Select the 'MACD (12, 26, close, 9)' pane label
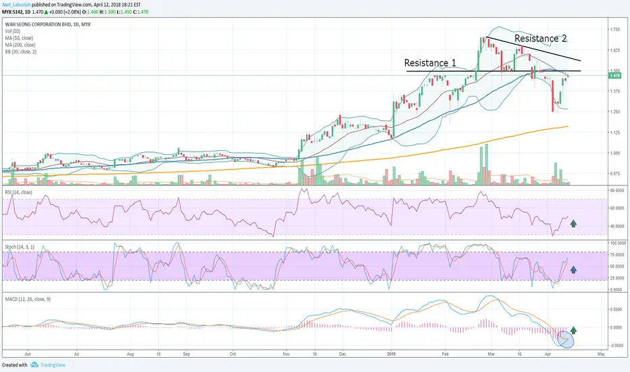Screen dimensions: 630x372 [x=28, y=299]
